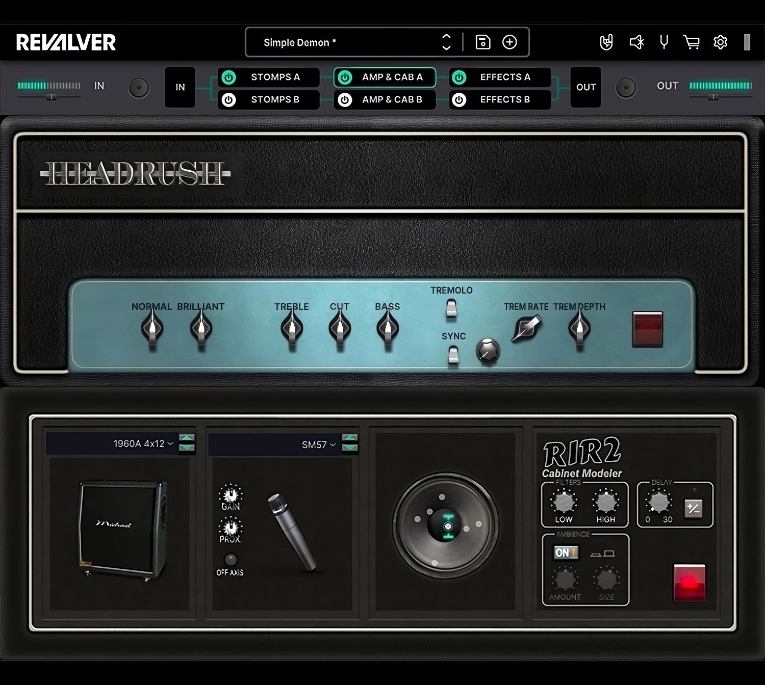Image resolution: width=765 pixels, height=685 pixels.
Task: Open the 1960A 4x12 cabinet dropdown
Action: [x=112, y=444]
